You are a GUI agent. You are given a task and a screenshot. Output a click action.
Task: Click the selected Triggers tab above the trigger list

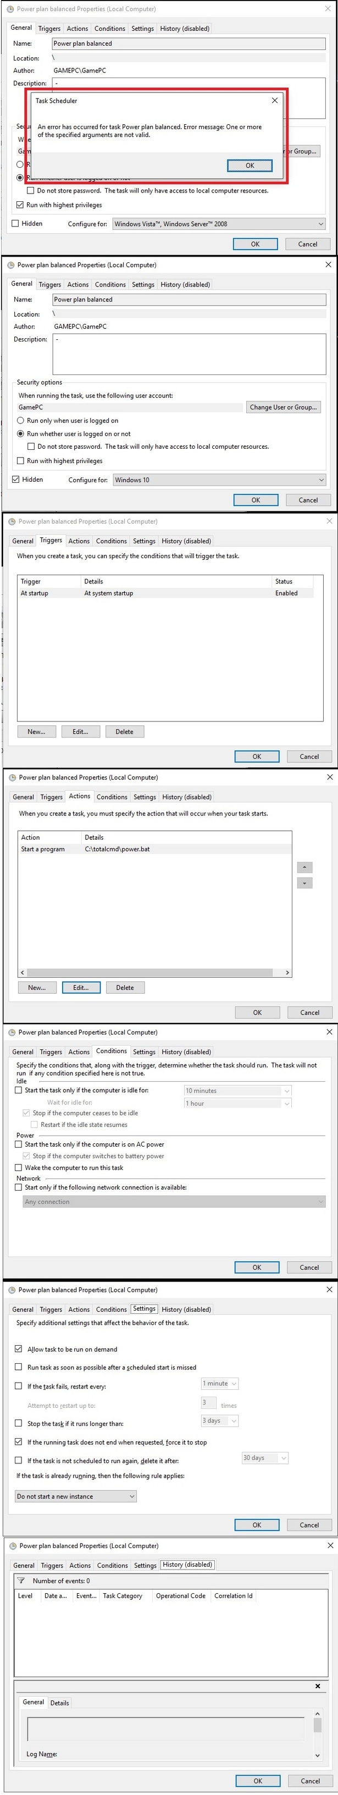tap(51, 540)
